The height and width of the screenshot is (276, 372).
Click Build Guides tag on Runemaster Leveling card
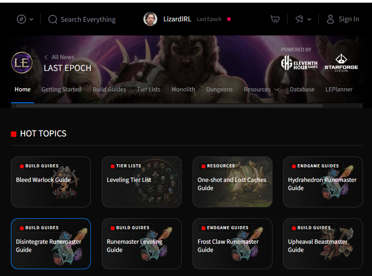pos(130,227)
